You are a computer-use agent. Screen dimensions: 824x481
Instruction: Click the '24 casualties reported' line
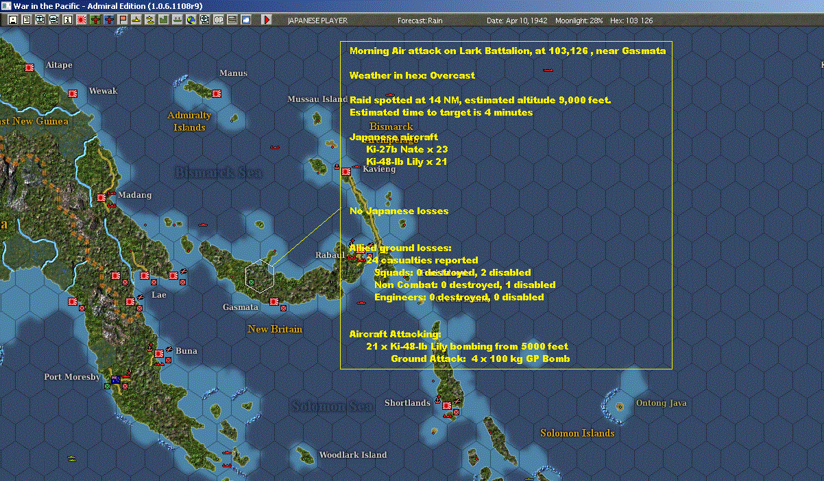[422, 260]
